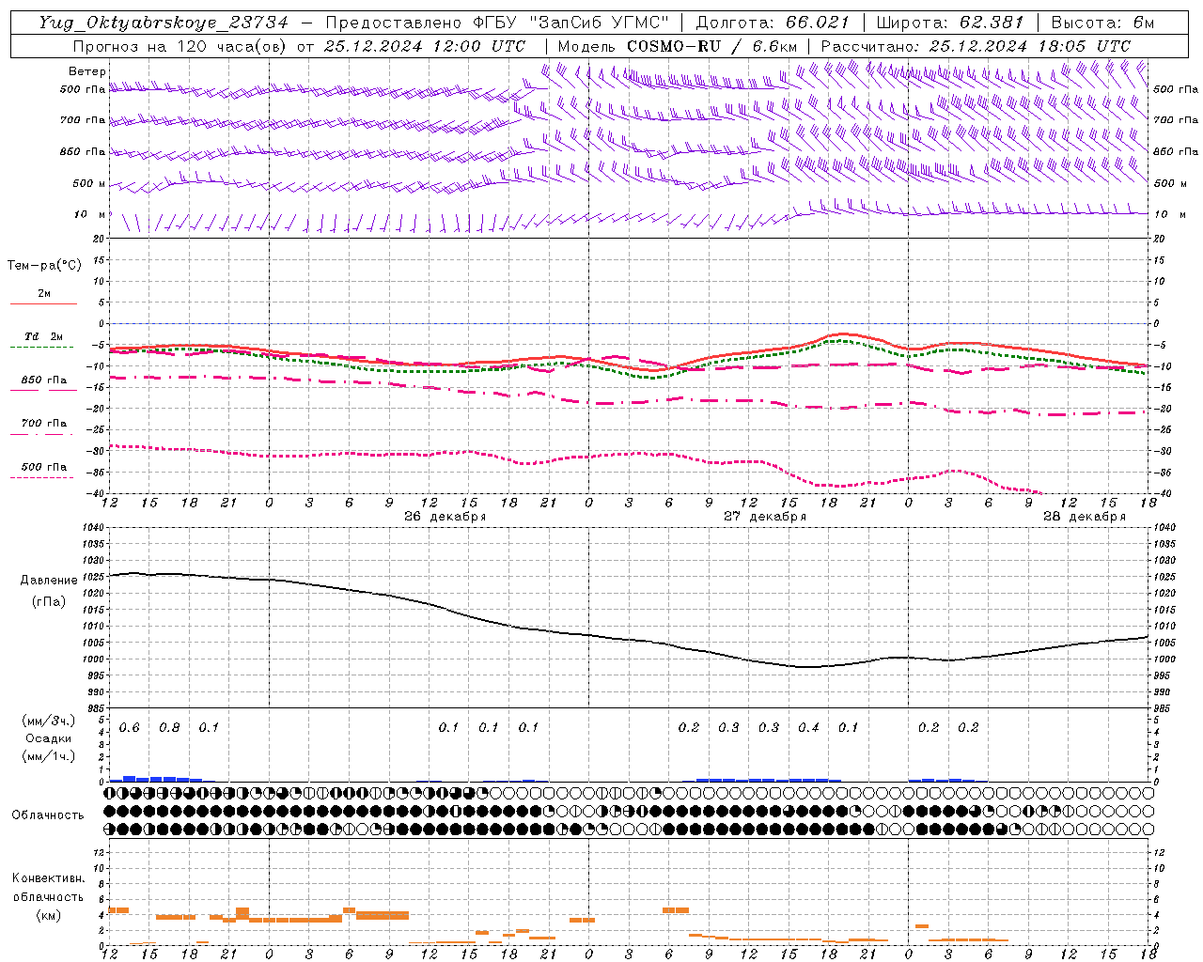
Task: Click the 0.8 precipitation value
Action: pos(169,728)
